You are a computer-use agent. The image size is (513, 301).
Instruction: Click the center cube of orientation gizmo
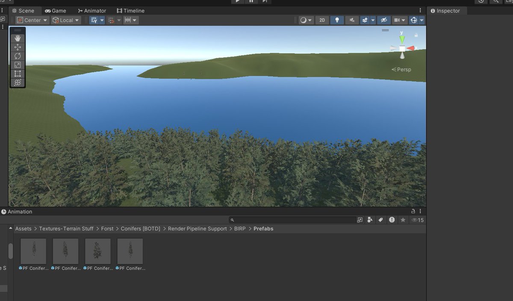(402, 48)
